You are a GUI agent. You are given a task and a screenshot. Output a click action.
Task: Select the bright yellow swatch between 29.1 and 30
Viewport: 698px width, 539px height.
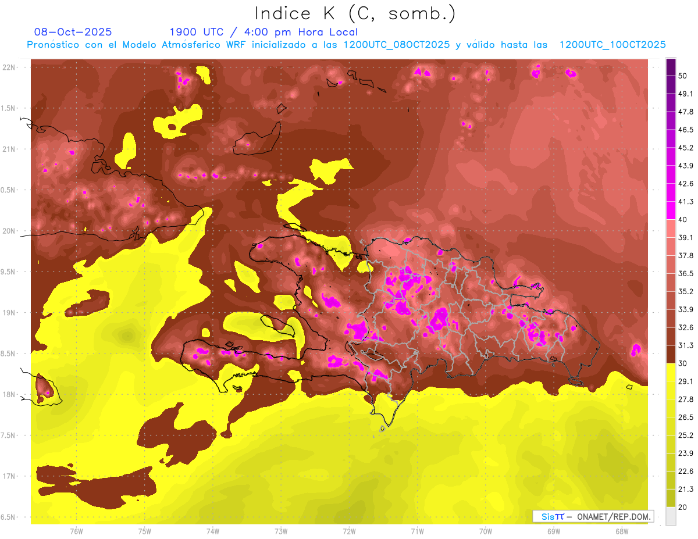point(671,372)
